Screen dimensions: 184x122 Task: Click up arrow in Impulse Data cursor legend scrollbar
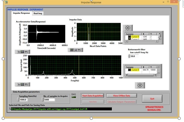pos(160,34)
